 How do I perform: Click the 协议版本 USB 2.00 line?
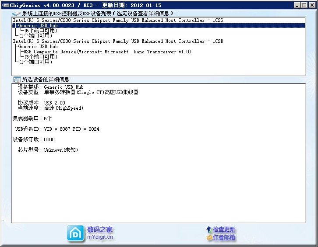coord(41,103)
